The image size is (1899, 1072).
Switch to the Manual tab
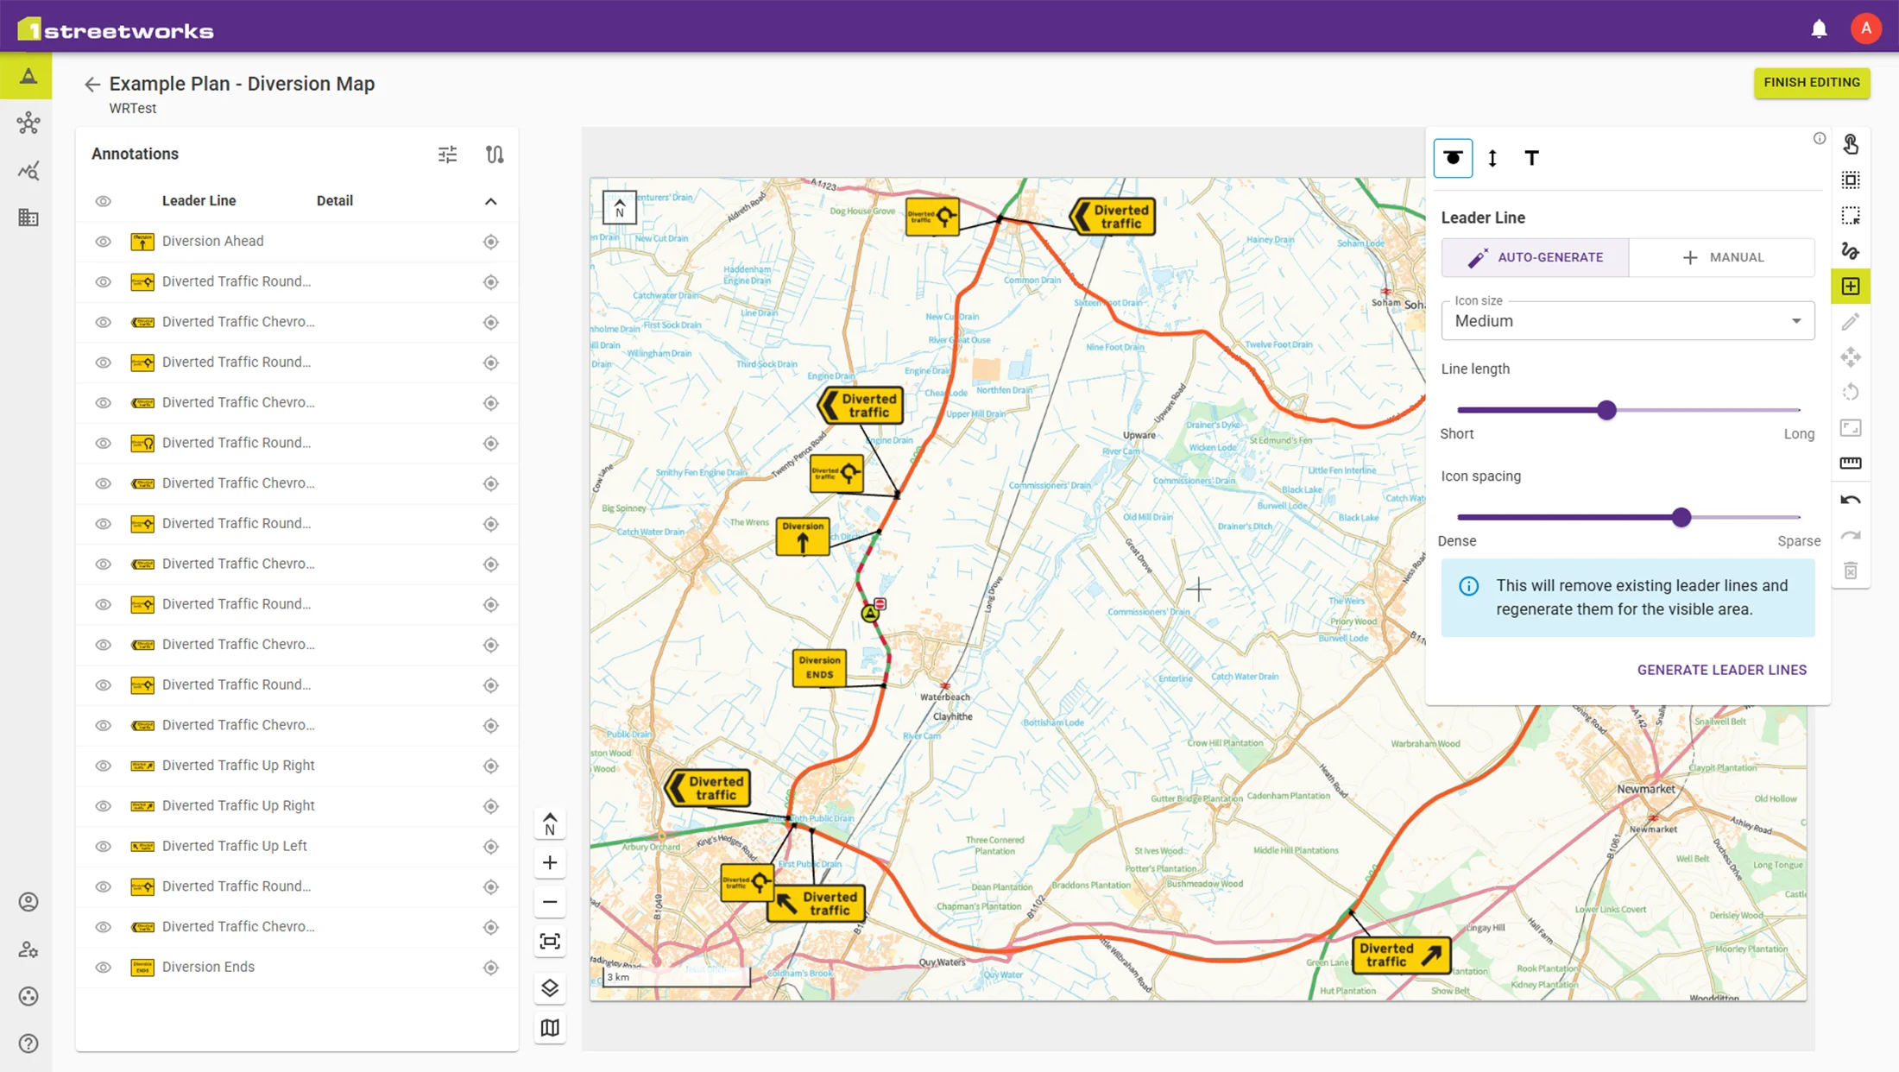tap(1722, 257)
